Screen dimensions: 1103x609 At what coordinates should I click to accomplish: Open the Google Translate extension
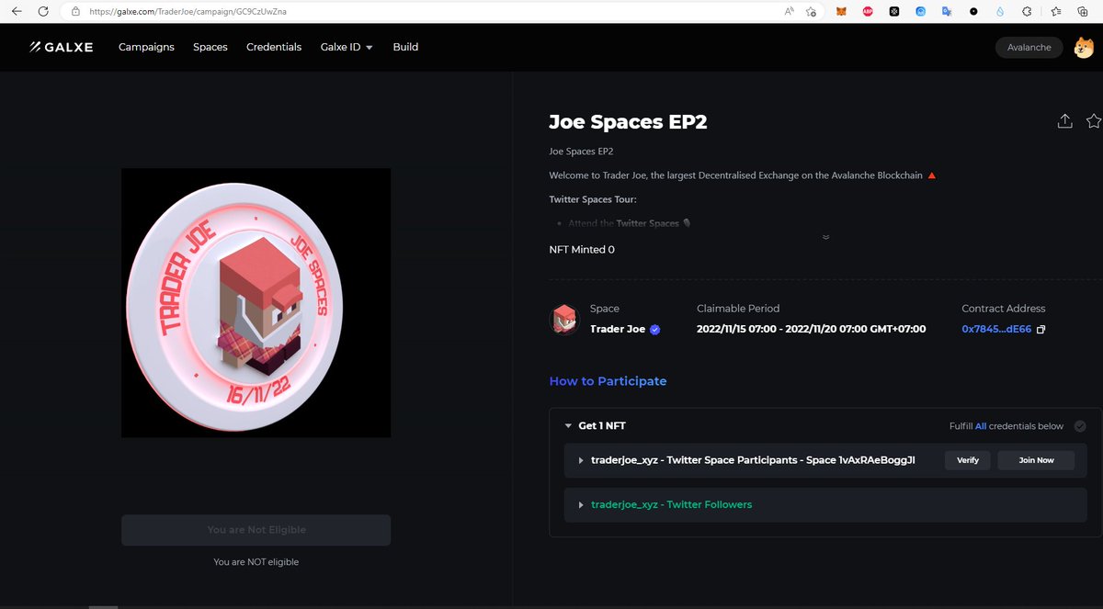947,11
